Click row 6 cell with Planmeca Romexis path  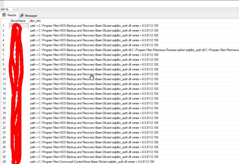(x=134, y=50)
